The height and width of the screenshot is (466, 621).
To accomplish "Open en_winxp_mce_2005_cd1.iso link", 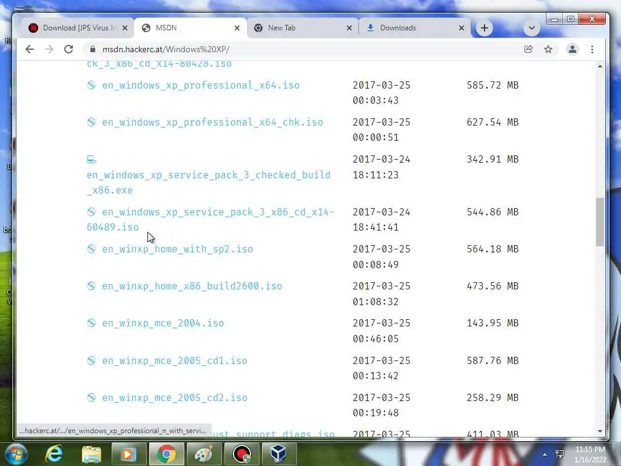I will tap(175, 360).
